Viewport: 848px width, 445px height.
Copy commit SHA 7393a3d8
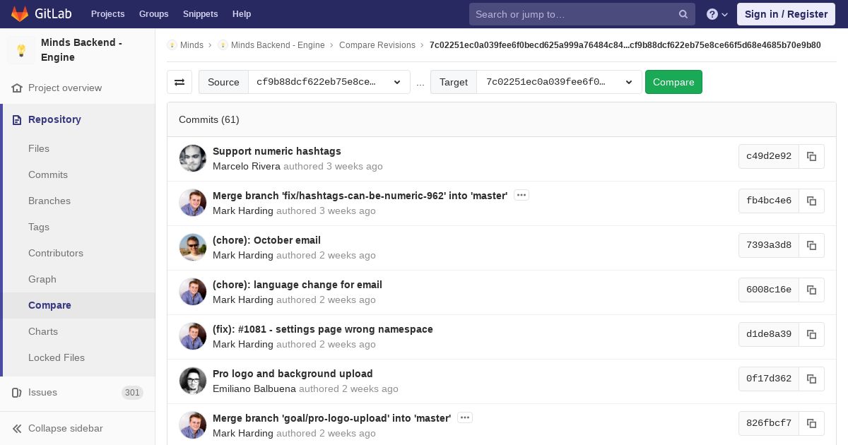(x=811, y=245)
